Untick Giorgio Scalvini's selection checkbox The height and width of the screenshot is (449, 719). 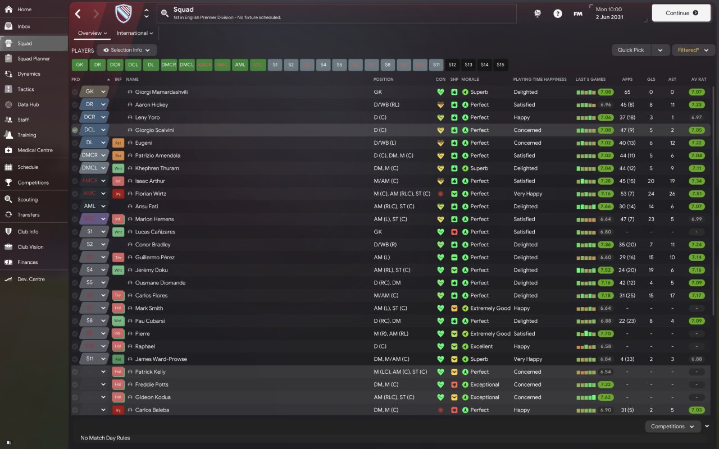[75, 130]
